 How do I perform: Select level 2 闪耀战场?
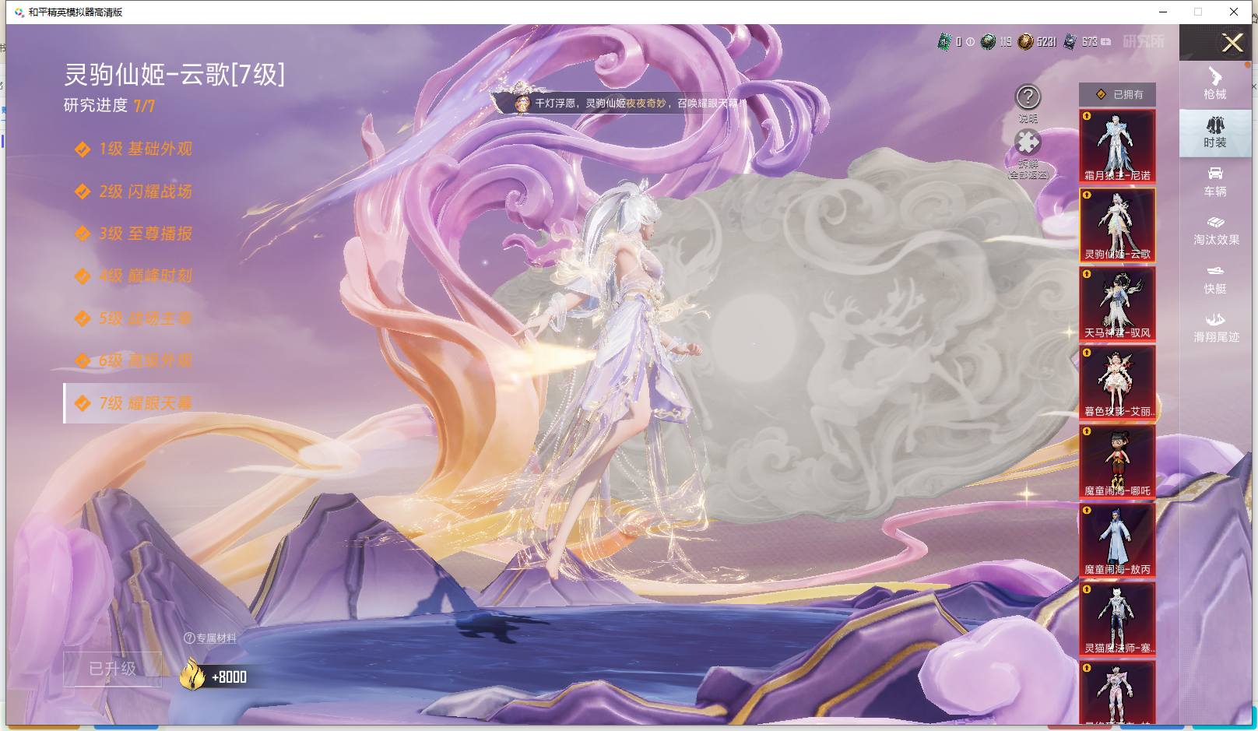pos(134,191)
